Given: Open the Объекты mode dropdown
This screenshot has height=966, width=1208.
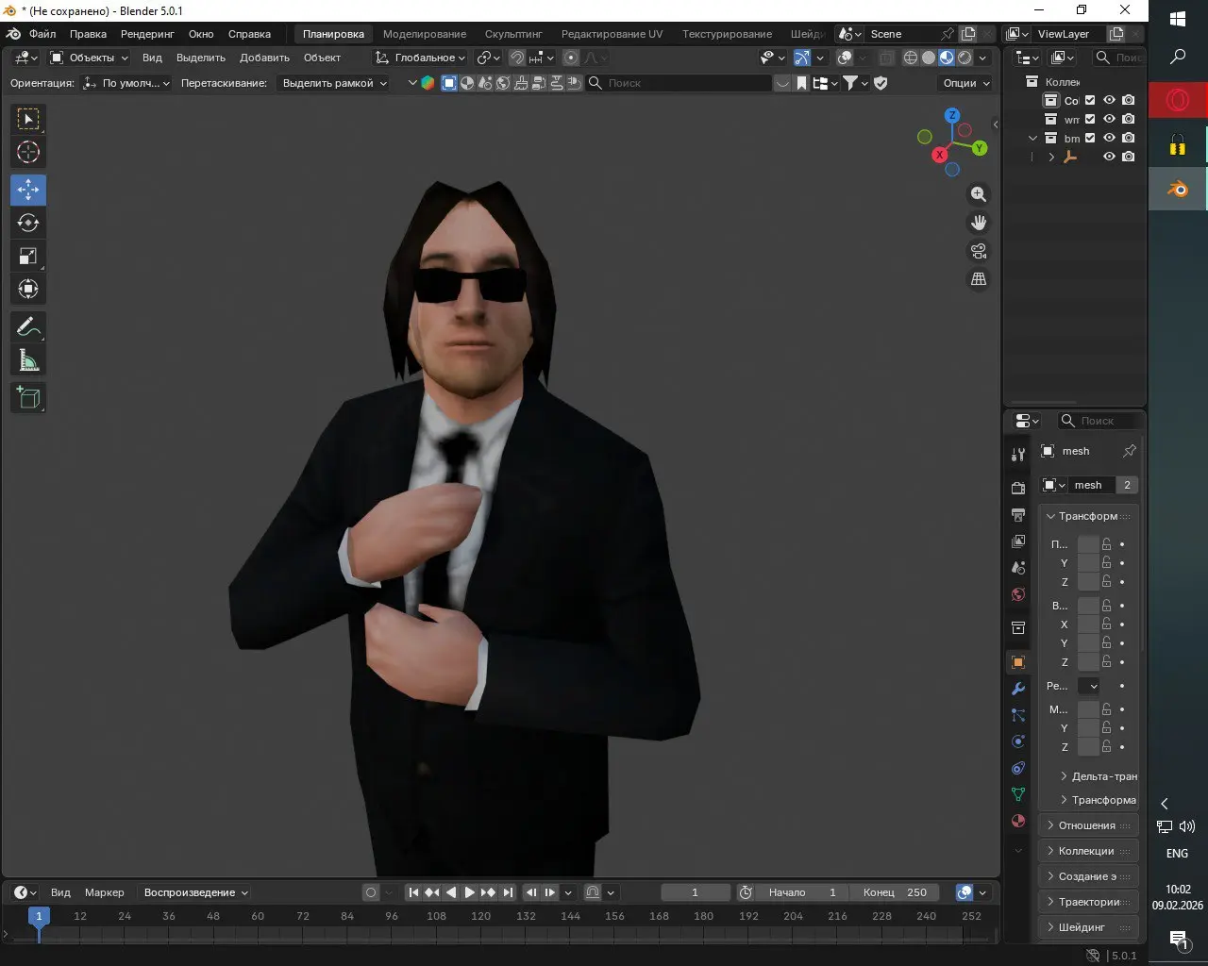Looking at the screenshot, I should (x=89, y=58).
